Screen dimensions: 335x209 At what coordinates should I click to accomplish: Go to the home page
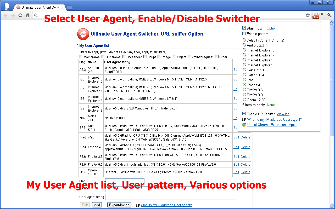(27, 15)
